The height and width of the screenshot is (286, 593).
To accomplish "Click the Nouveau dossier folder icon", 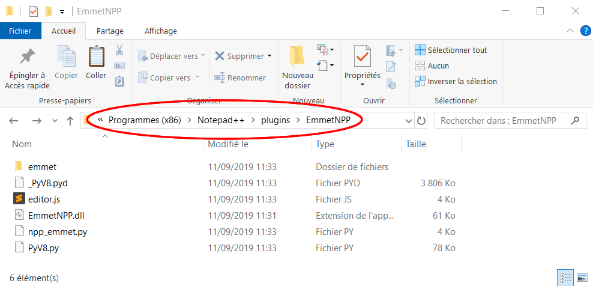I will 297,57.
